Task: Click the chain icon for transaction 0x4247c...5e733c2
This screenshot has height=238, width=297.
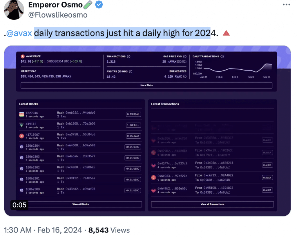Action: pyautogui.click(x=153, y=165)
